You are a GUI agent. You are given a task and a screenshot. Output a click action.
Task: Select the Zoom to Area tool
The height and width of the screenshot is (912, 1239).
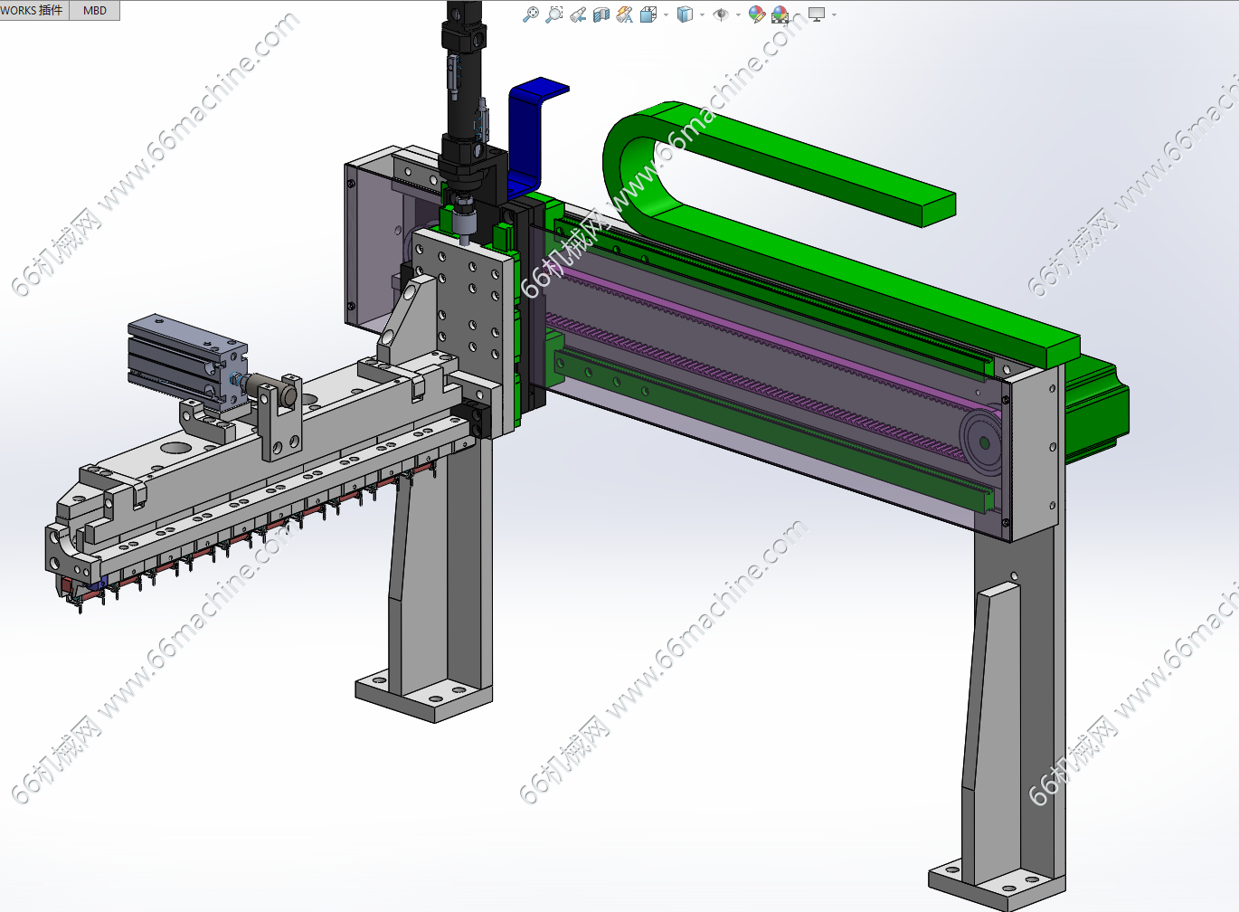click(554, 14)
